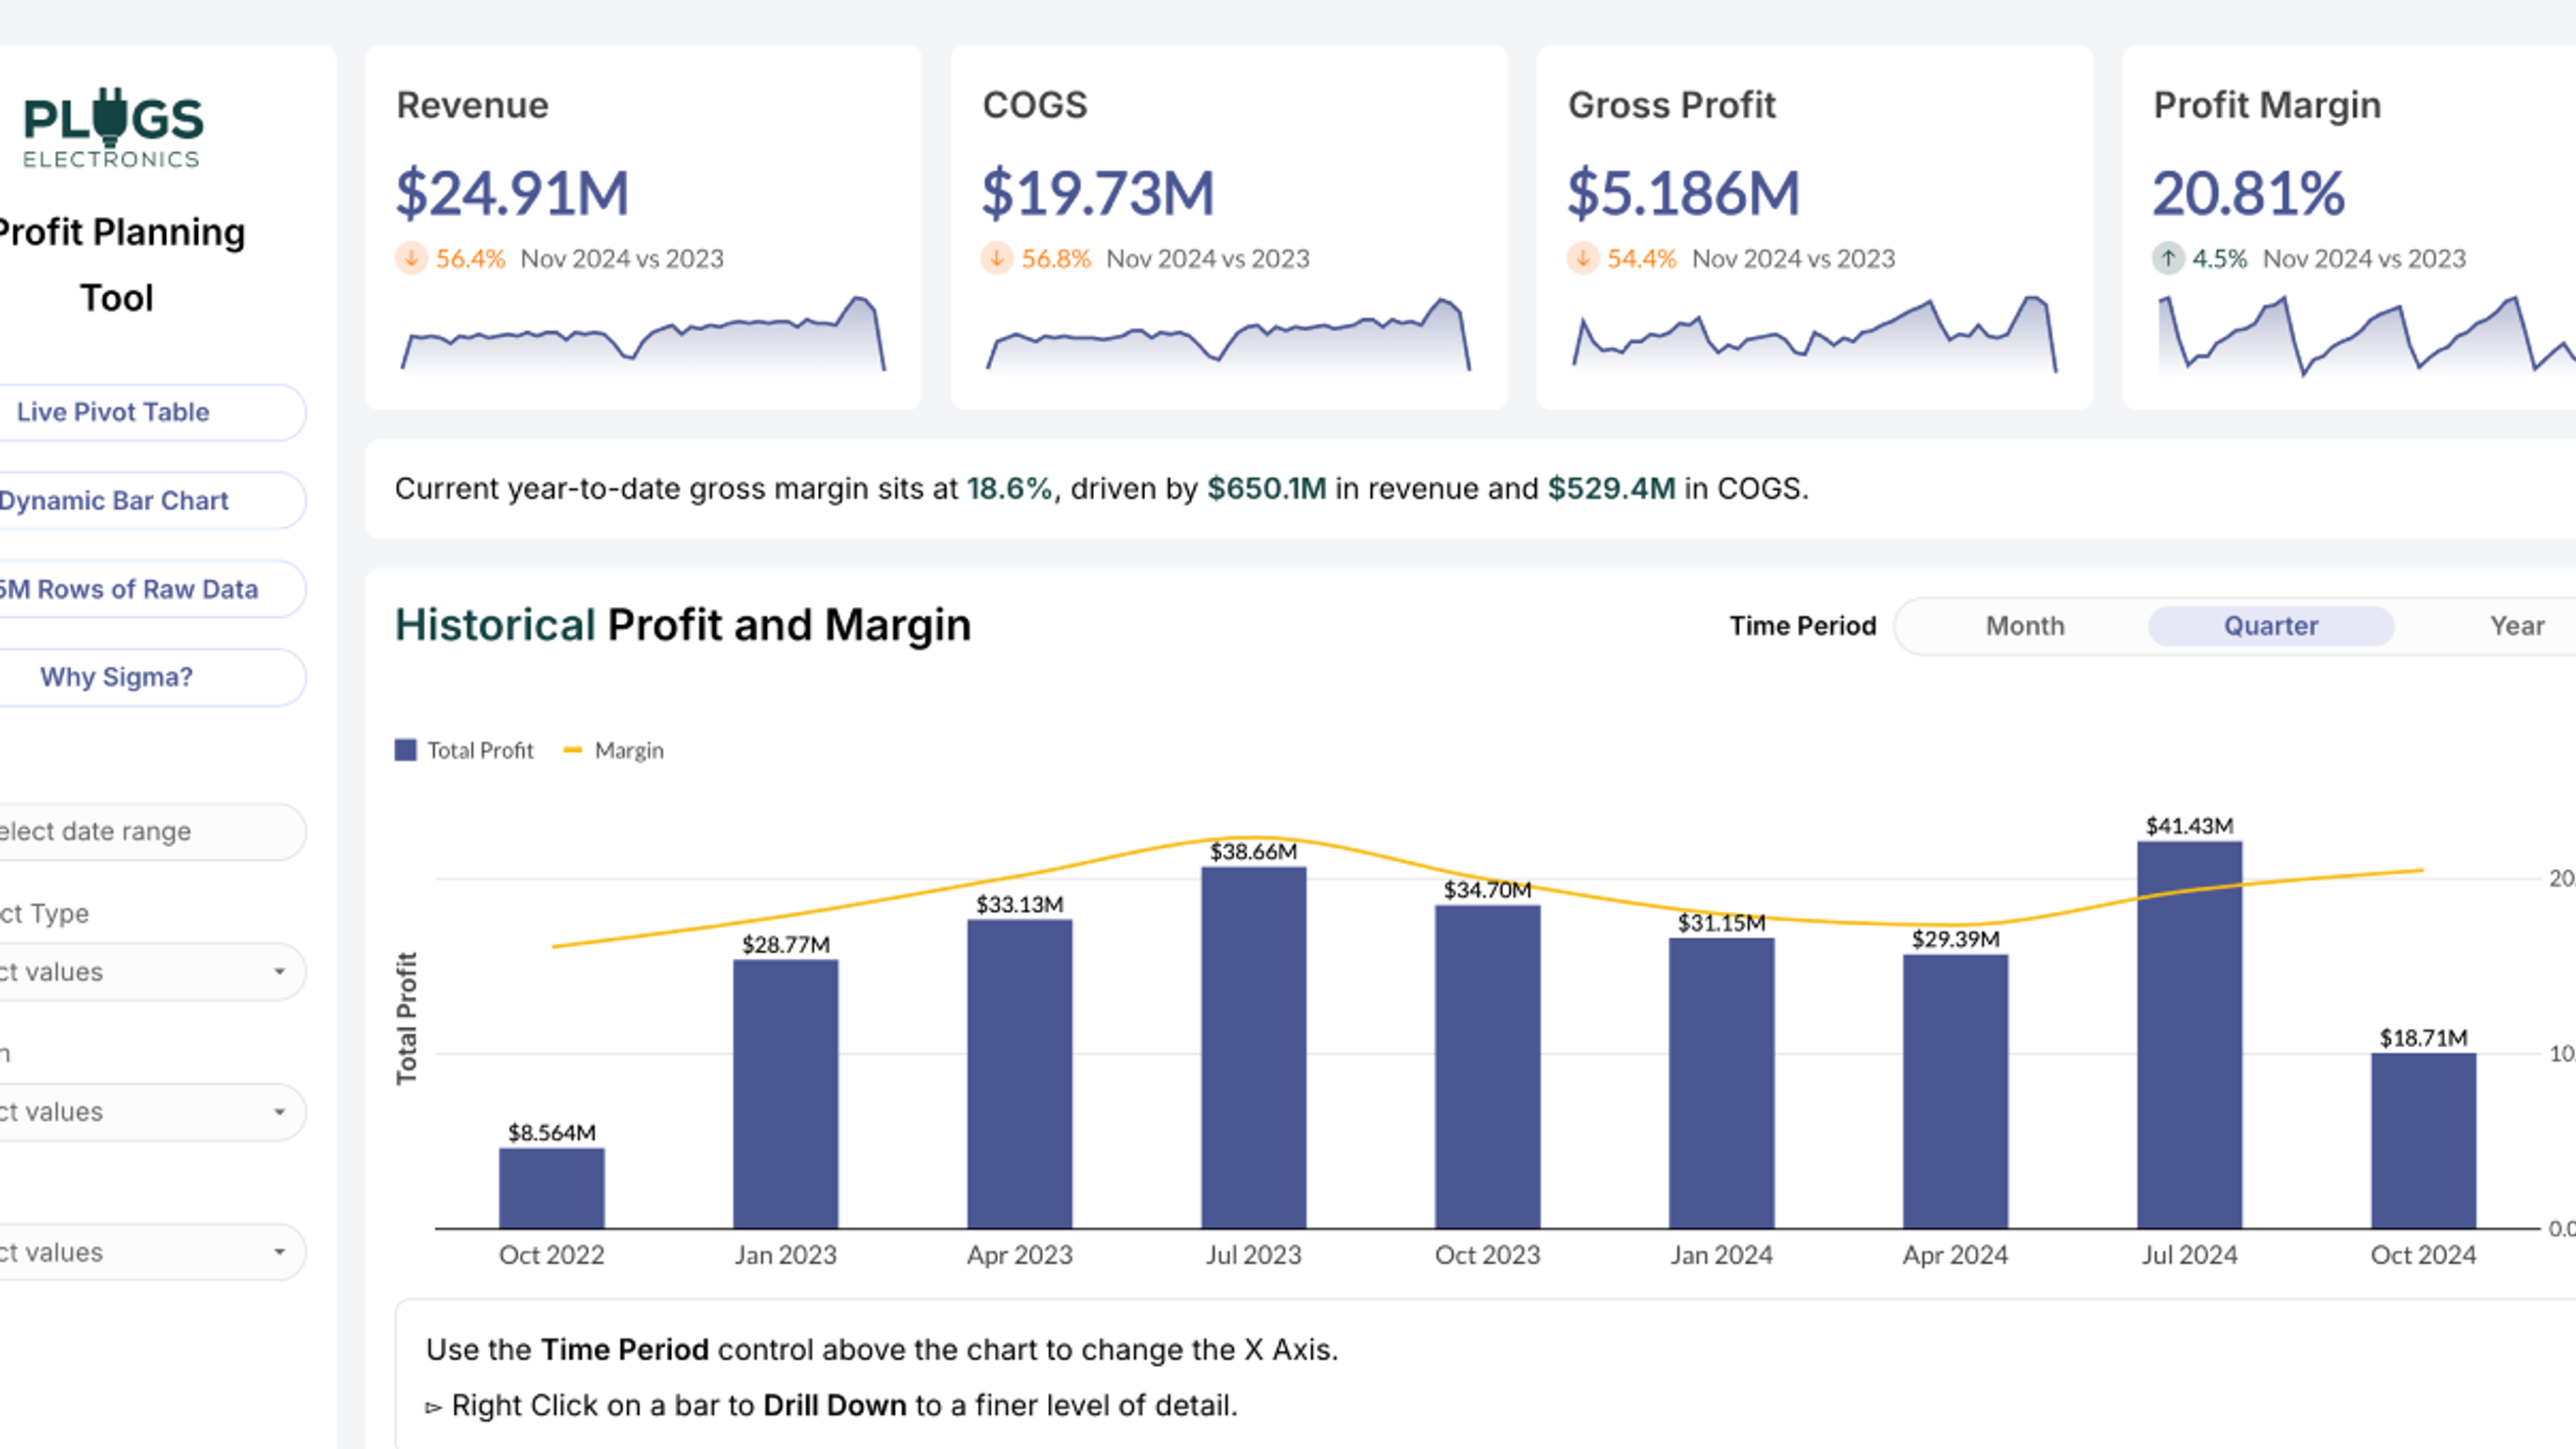Click the Revenue down-arrow trend icon
The height and width of the screenshot is (1449, 2576).
(x=411, y=259)
